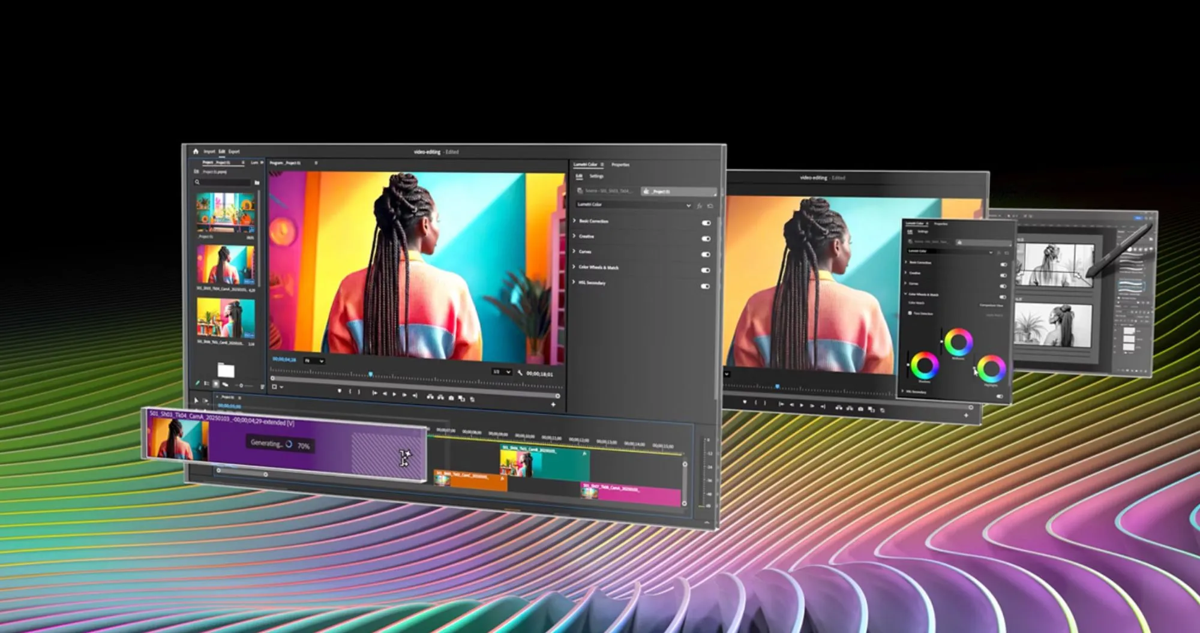Expand the Creative section
Viewport: 1200px width, 633px height.
[574, 236]
